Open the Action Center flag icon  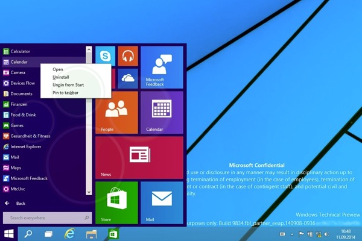click(x=301, y=234)
